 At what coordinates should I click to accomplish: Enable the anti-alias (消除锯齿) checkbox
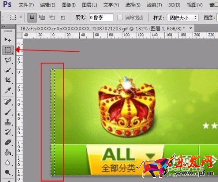coord(120,18)
